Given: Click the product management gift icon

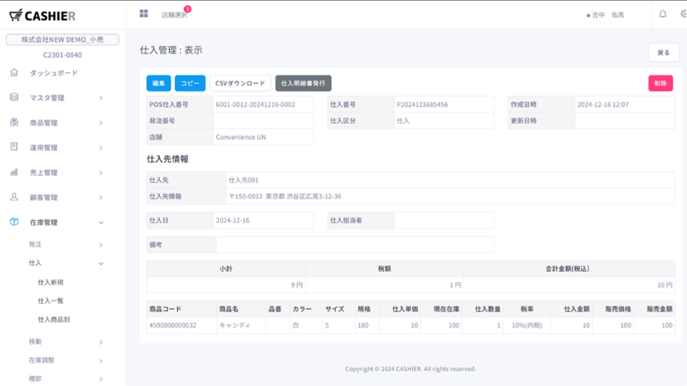Looking at the screenshot, I should pos(14,122).
